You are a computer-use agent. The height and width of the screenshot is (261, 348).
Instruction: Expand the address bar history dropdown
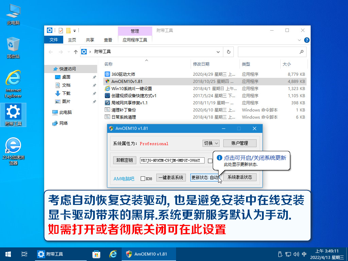(218, 52)
